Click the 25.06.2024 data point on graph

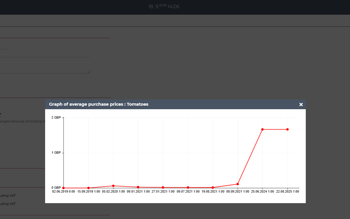(262, 129)
